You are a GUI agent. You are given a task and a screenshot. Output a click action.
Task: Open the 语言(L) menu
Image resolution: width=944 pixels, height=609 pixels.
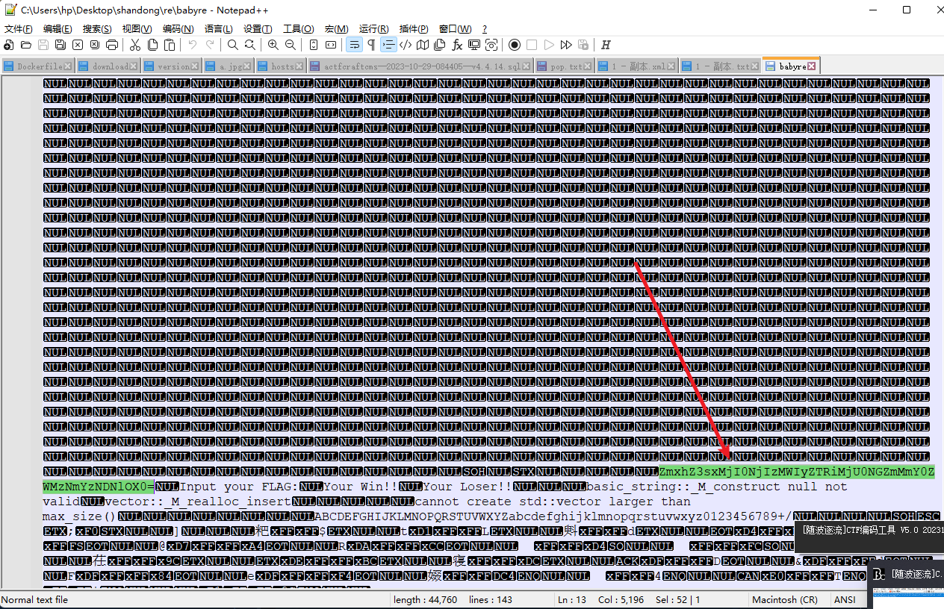tap(218, 28)
